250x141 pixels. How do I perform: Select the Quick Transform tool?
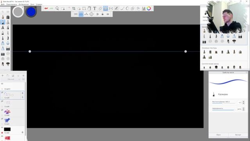click(79, 8)
